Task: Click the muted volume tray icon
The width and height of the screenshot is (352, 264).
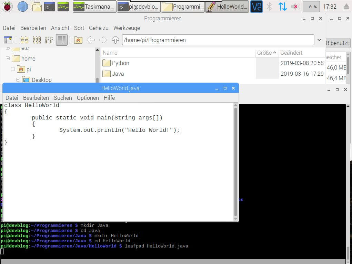Action: [295, 7]
